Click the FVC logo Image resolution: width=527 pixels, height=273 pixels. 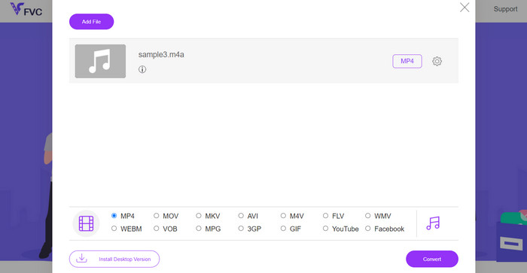coord(26,10)
